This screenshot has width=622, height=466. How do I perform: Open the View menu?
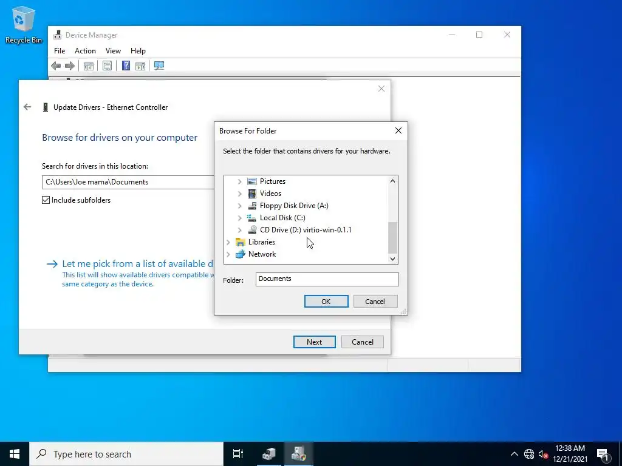pos(113,51)
